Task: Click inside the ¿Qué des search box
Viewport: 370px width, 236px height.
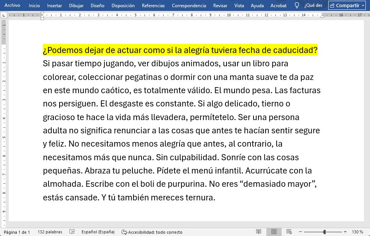Action: pyautogui.click(x=313, y=5)
